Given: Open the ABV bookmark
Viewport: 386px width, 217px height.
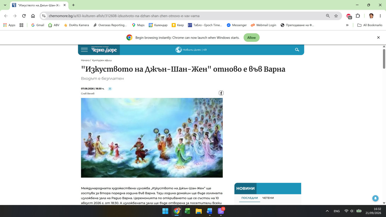Looking at the screenshot, I should pos(54,25).
